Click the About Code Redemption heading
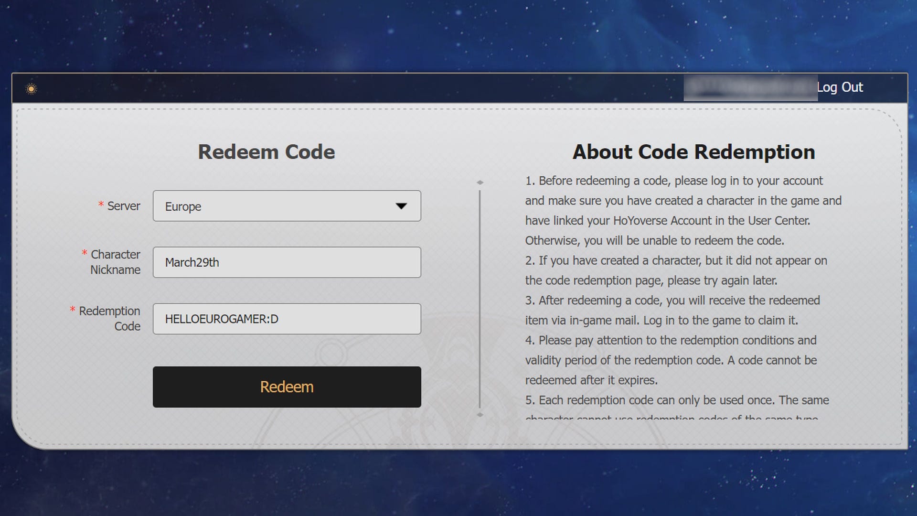This screenshot has height=516, width=917. [693, 152]
